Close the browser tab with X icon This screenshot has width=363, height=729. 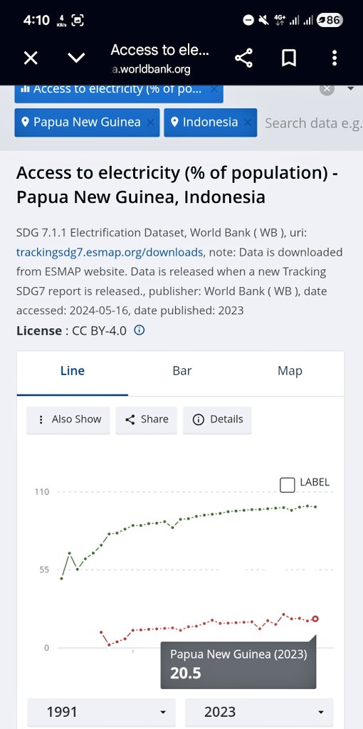31,58
